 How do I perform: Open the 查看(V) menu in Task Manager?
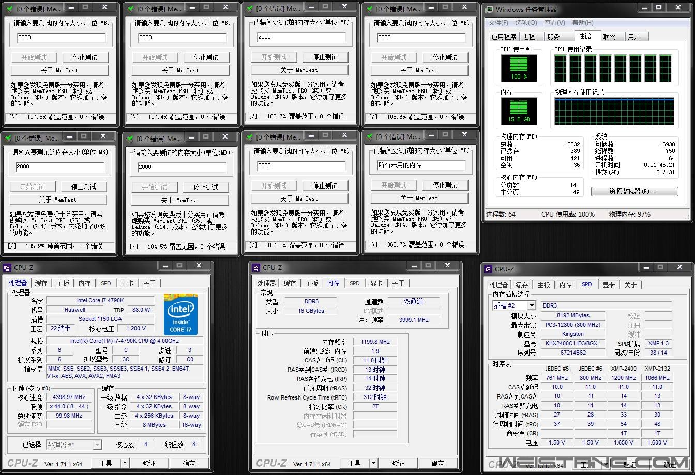pyautogui.click(x=554, y=23)
